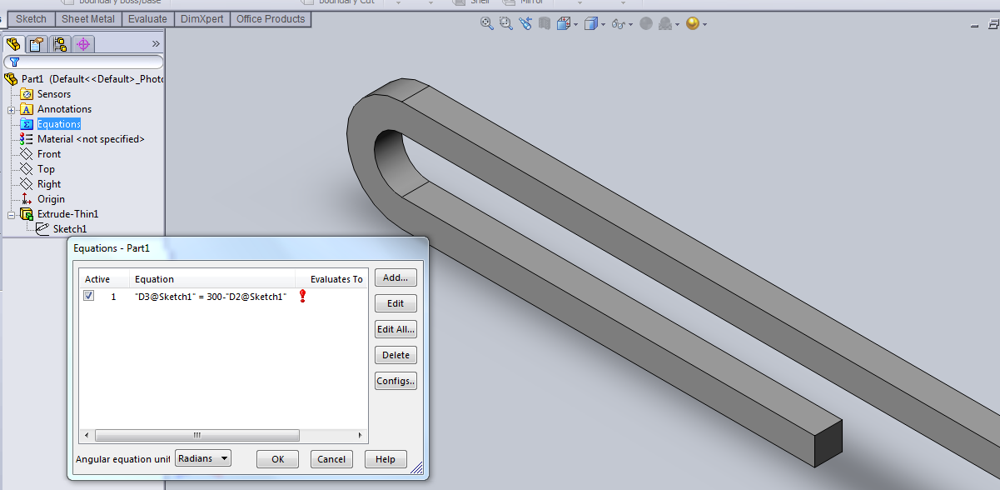Screen dimensions: 1000x490
Task: Switch to the Evaluate tab
Action: [147, 18]
